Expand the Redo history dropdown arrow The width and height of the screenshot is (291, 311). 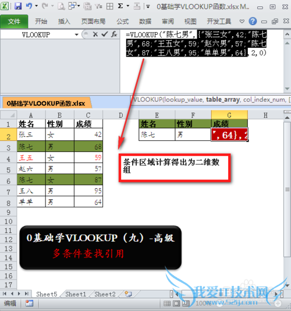[52, 6]
